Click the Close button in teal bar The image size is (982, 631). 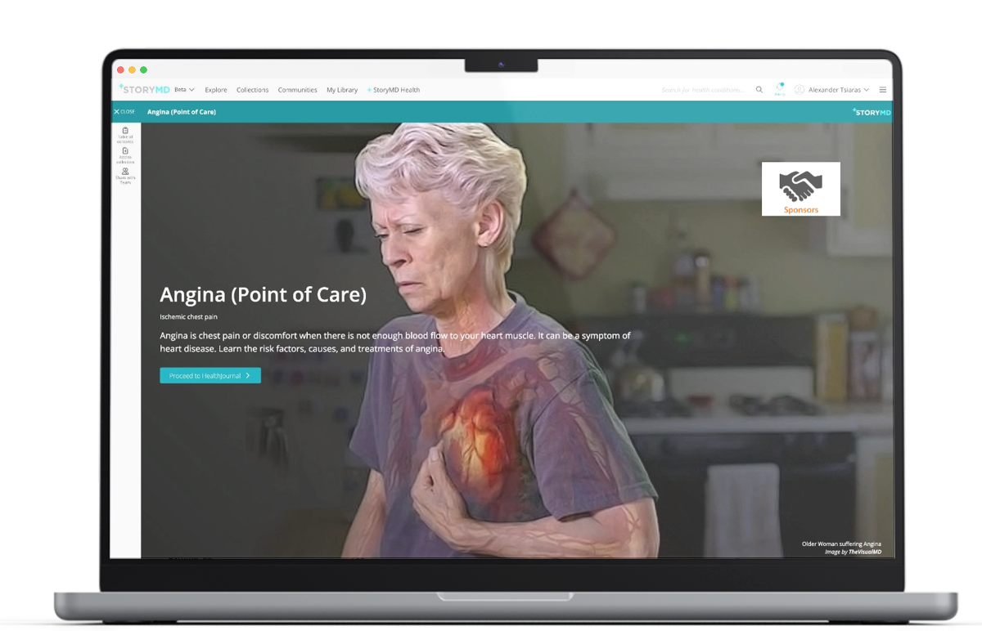124,112
